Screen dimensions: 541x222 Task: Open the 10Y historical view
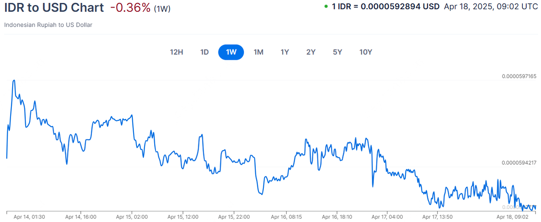pos(366,52)
